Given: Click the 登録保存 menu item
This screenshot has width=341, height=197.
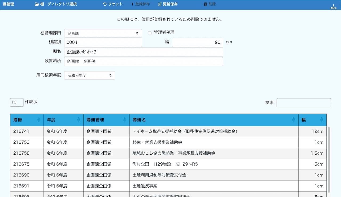Looking at the screenshot, I should (x=140, y=4).
